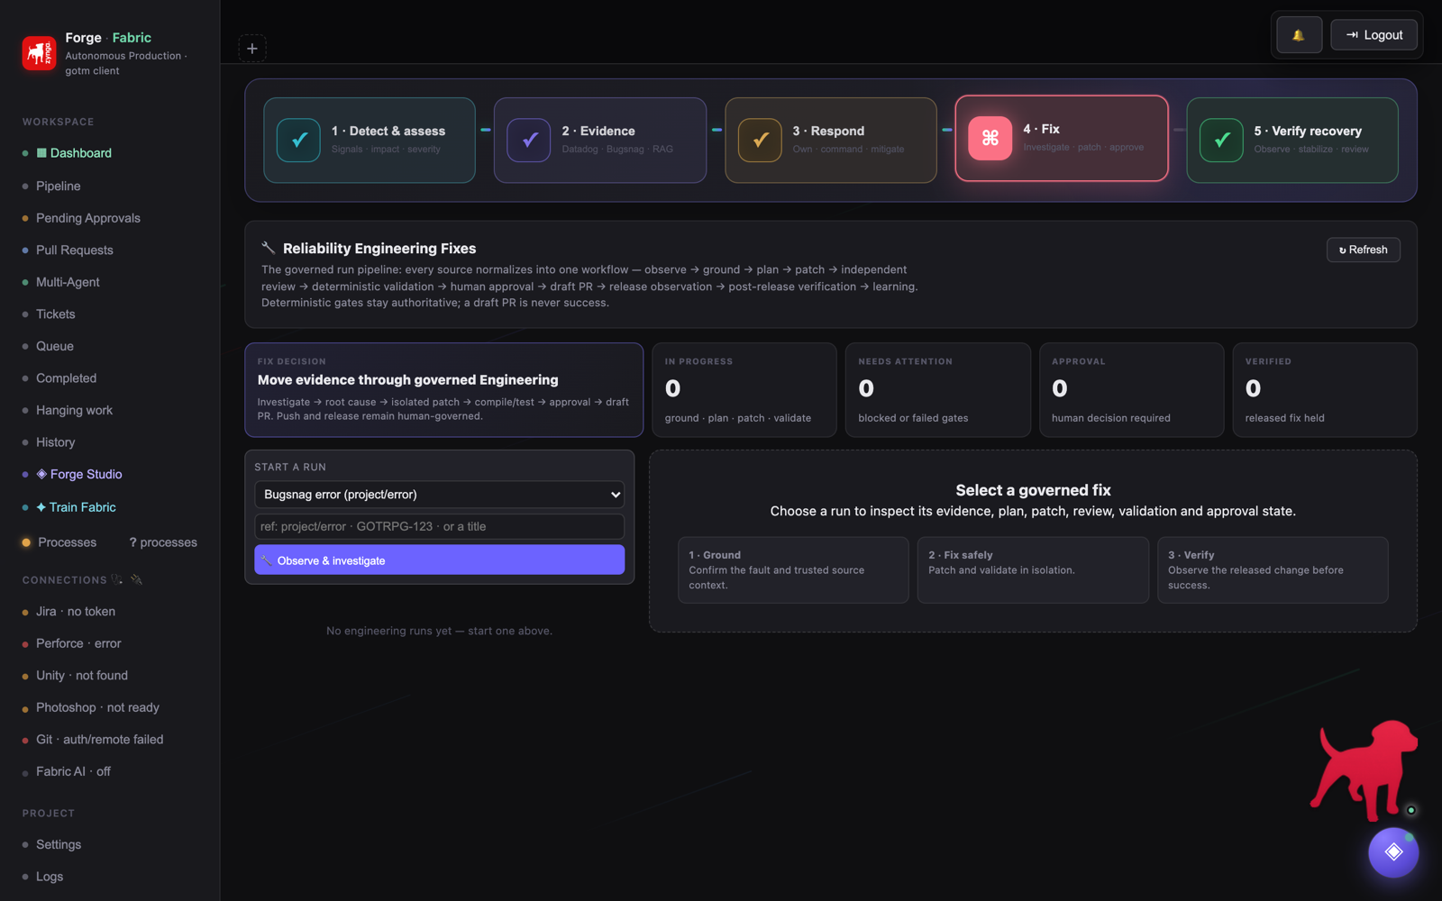View History in the sidebar
Screen dimensions: 1442x901
coord(56,442)
